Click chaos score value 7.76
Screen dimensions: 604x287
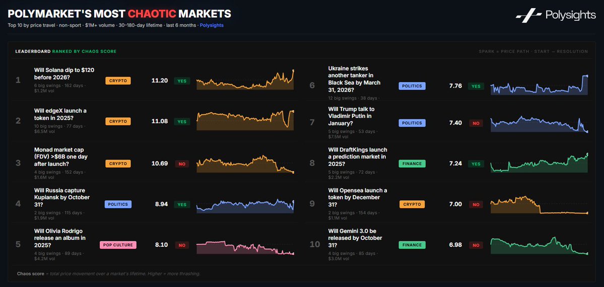(x=455, y=86)
